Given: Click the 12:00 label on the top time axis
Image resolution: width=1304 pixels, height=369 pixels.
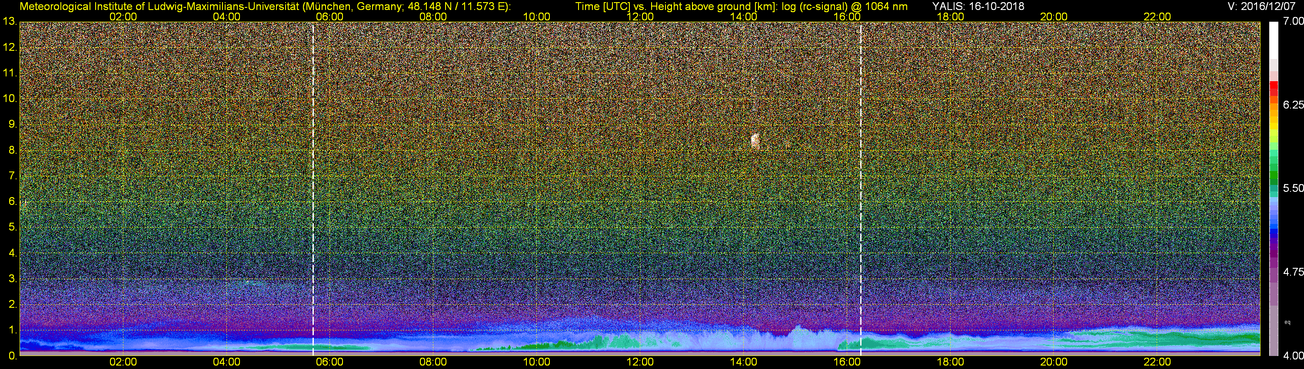Looking at the screenshot, I should pyautogui.click(x=640, y=16).
